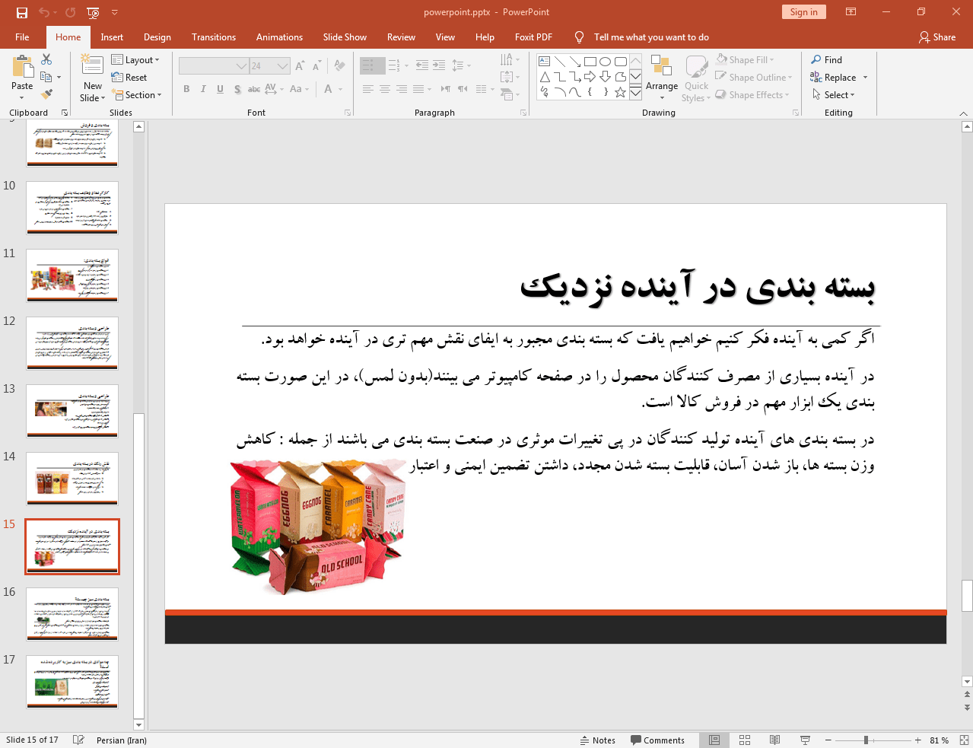Toggle Bold formatting
Viewport: 973px width, 748px height.
point(186,89)
